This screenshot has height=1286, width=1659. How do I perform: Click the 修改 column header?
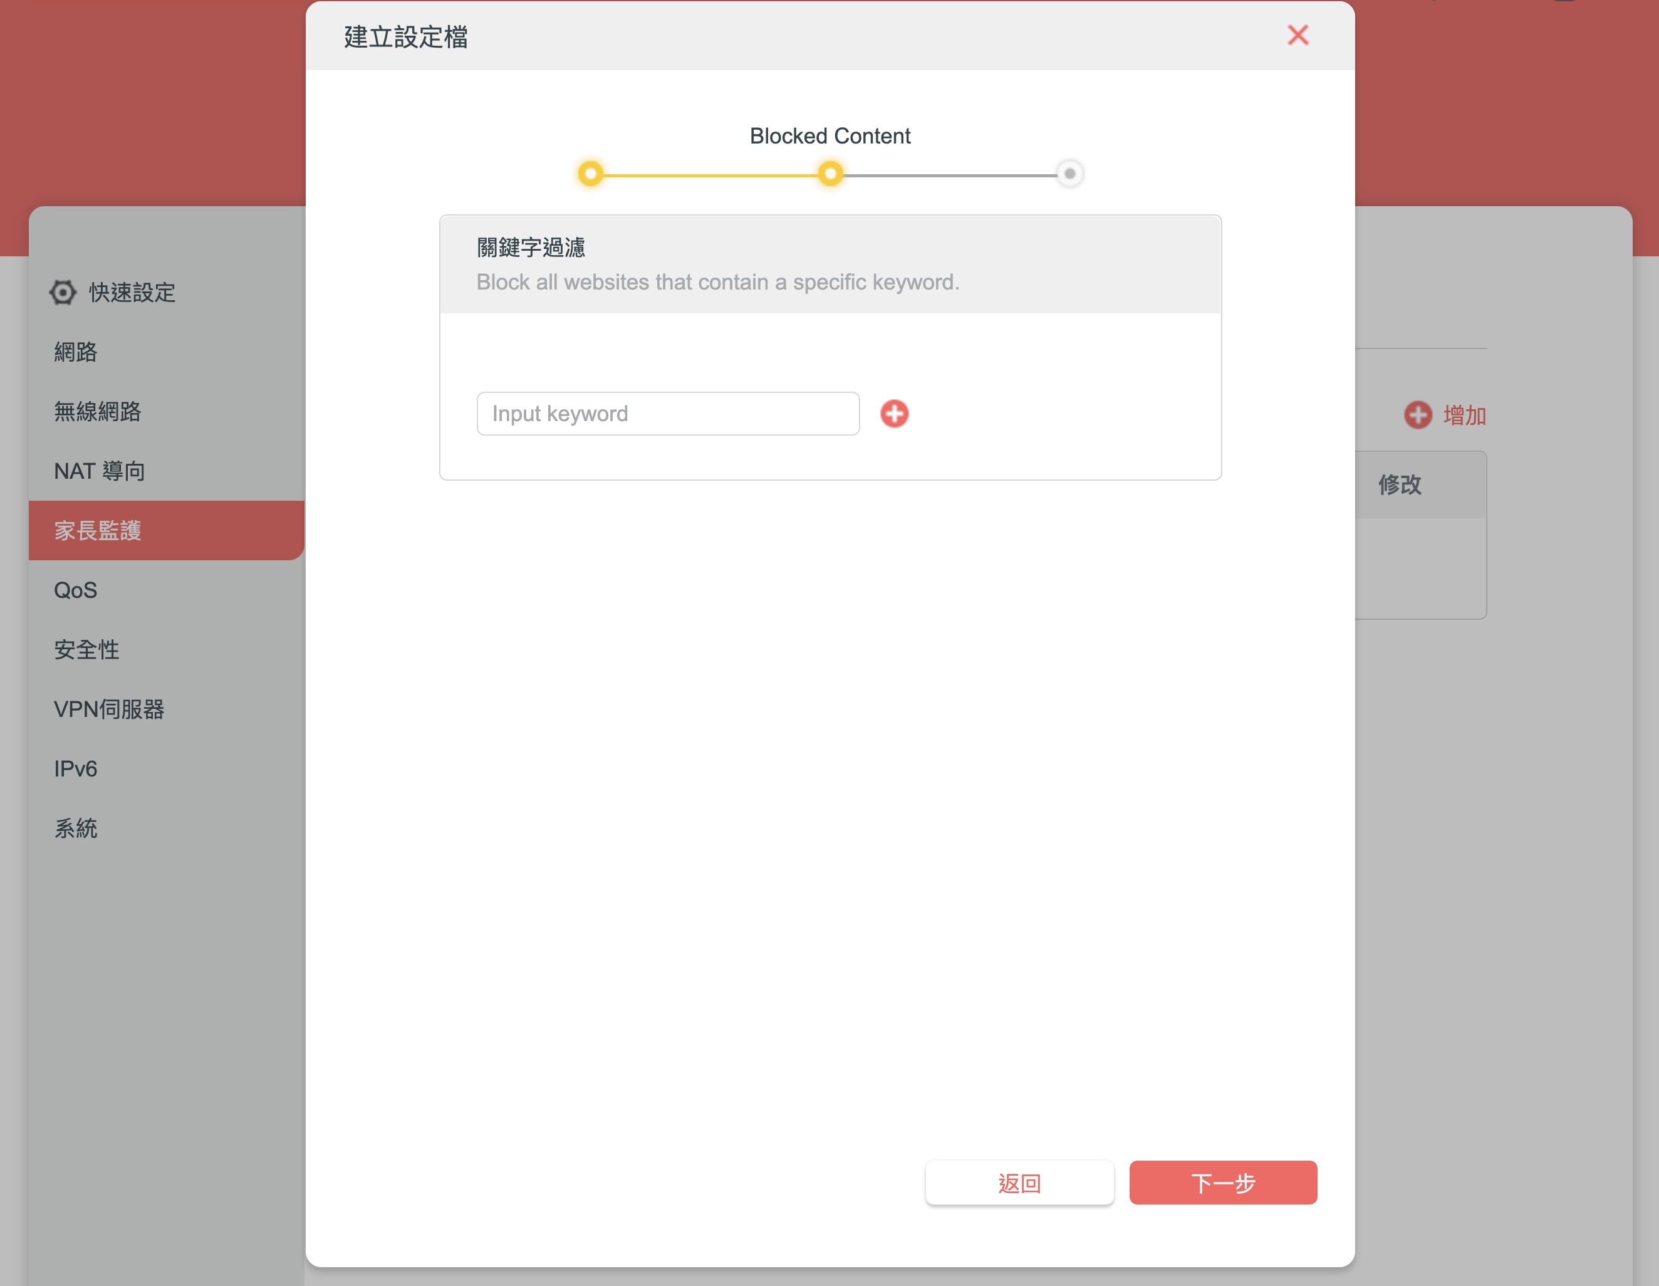coord(1400,485)
